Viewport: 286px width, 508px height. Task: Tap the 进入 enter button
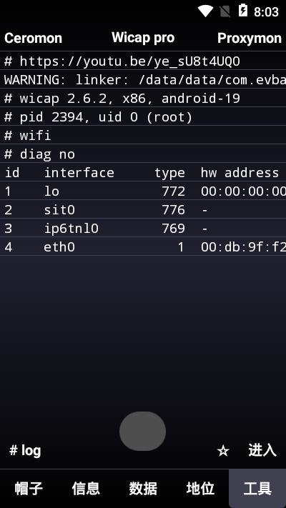coord(262,450)
